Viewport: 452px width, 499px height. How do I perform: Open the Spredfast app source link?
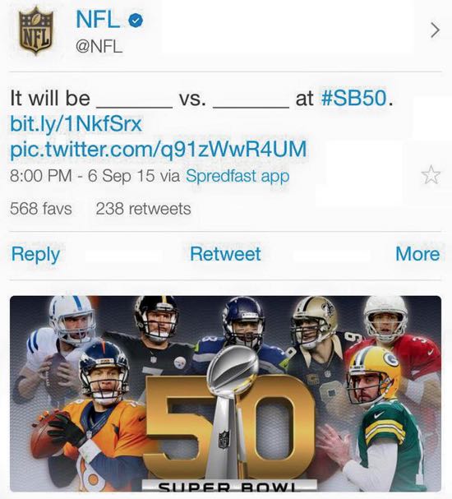tap(238, 176)
